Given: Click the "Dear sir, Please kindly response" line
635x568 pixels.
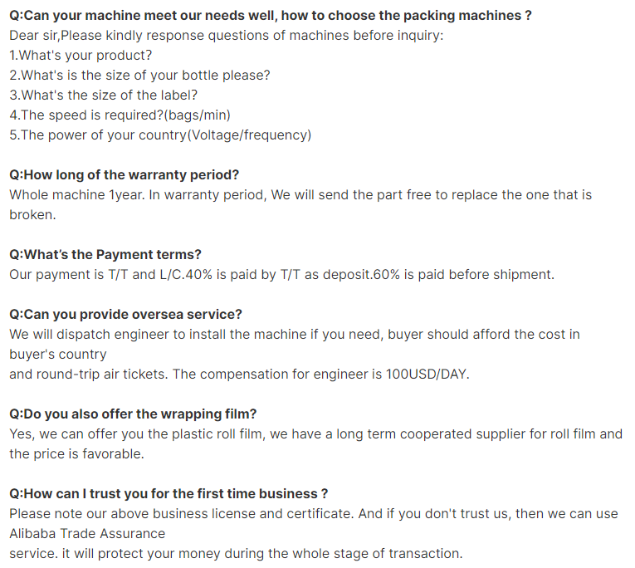Looking at the screenshot, I should point(226,36).
